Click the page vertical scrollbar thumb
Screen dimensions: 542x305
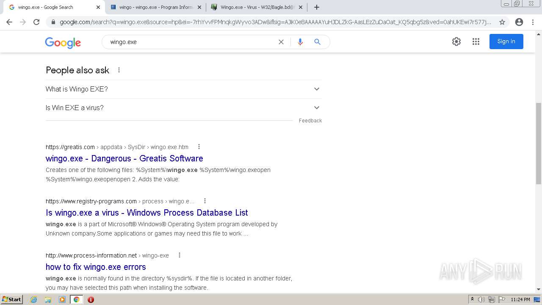coord(539,143)
